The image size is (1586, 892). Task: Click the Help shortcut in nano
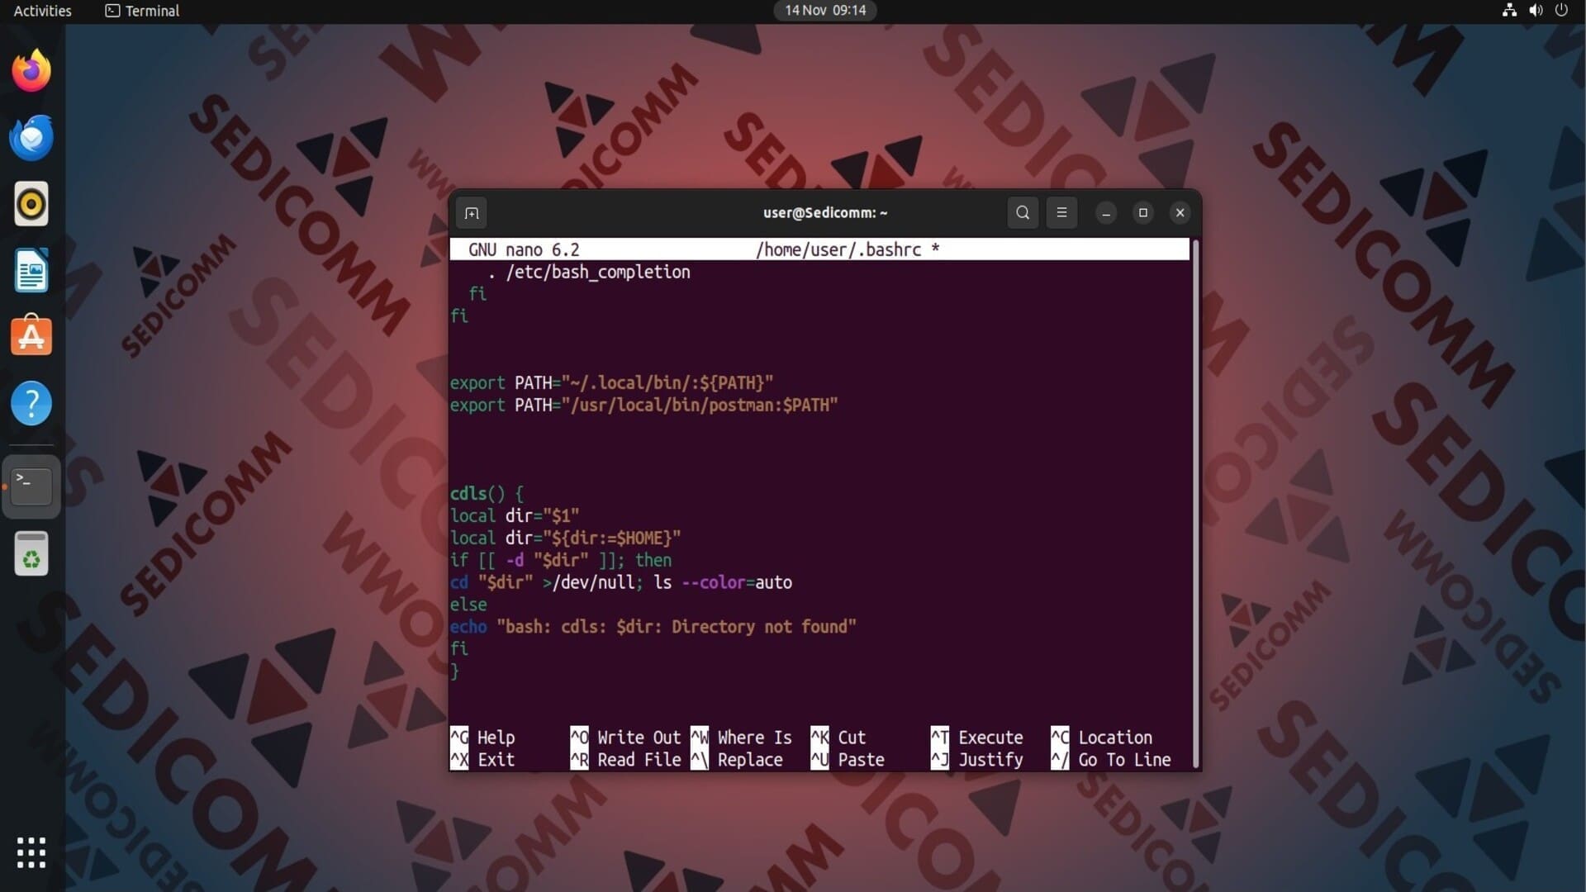tap(482, 738)
